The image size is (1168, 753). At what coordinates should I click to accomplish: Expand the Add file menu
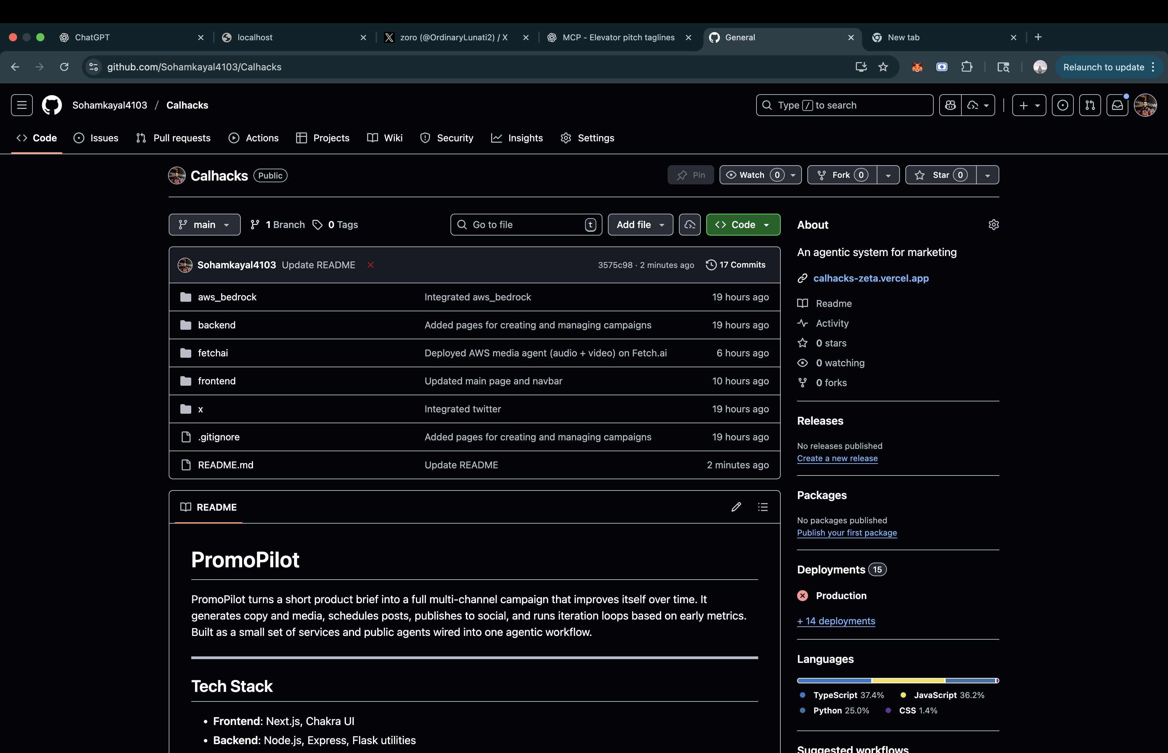pyautogui.click(x=640, y=225)
